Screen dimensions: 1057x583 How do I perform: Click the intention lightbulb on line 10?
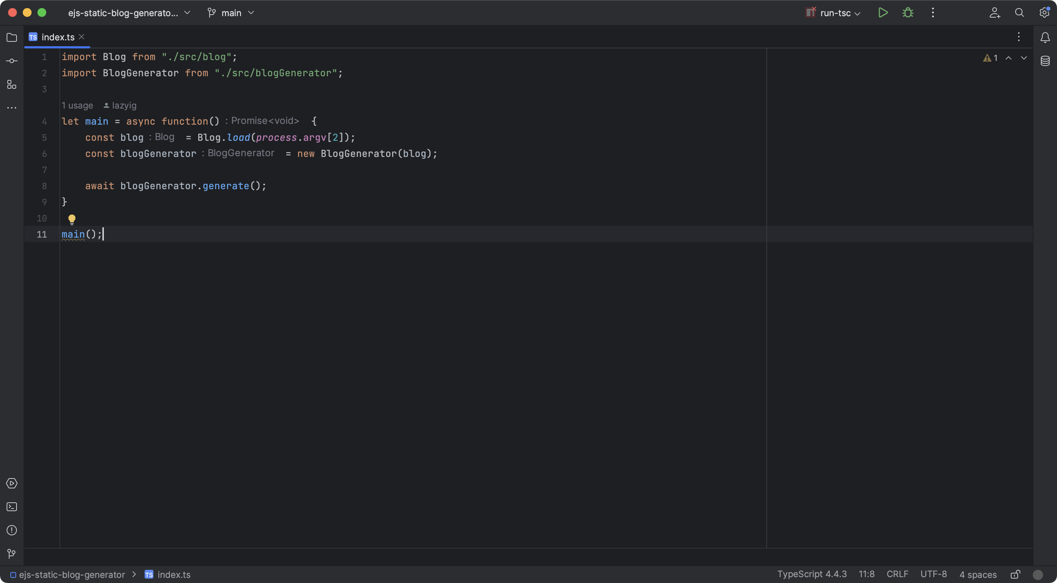point(72,219)
